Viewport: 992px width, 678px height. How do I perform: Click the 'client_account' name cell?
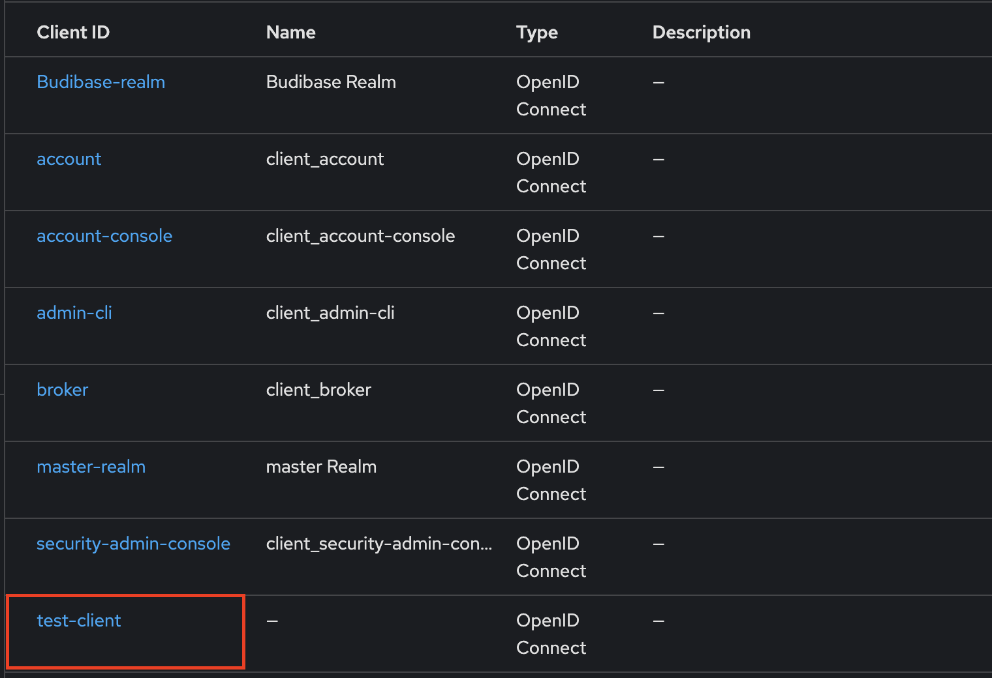[x=325, y=159]
